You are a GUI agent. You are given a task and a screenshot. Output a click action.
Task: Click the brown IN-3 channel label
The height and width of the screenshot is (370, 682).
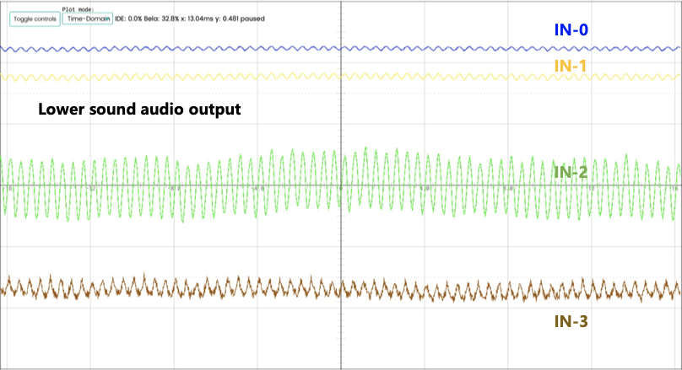pos(571,320)
